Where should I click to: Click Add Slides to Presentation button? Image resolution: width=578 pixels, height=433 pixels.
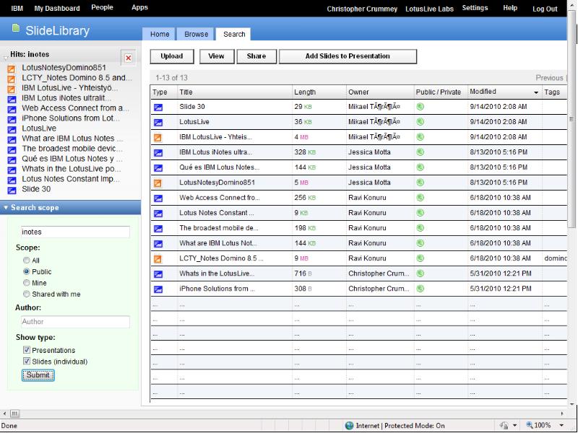click(x=348, y=56)
